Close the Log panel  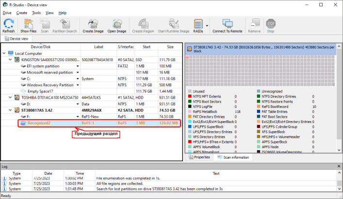coord(339,166)
